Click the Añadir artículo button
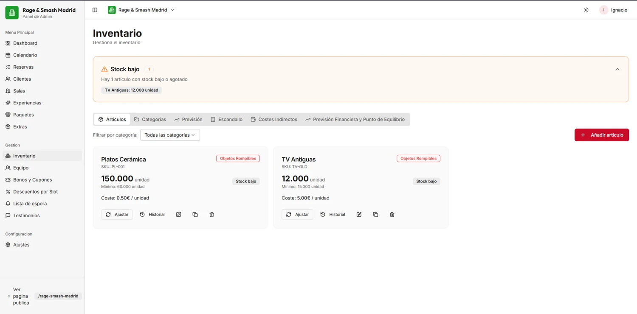 (602, 135)
